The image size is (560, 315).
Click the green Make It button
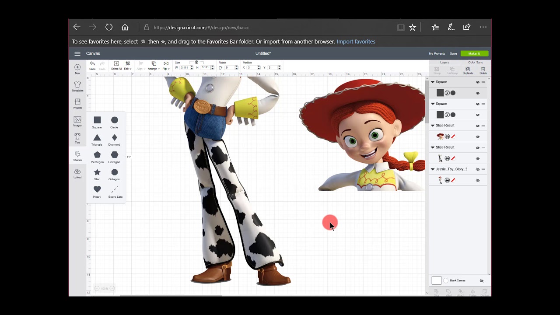point(474,53)
